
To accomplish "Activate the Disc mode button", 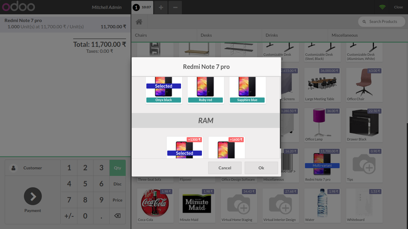I will (x=117, y=184).
